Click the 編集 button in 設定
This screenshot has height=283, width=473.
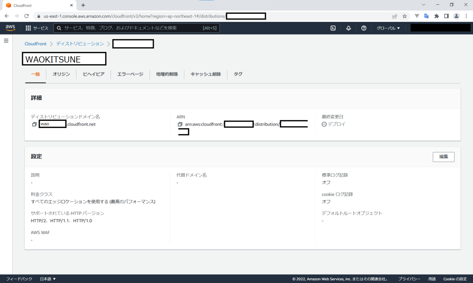tap(443, 157)
